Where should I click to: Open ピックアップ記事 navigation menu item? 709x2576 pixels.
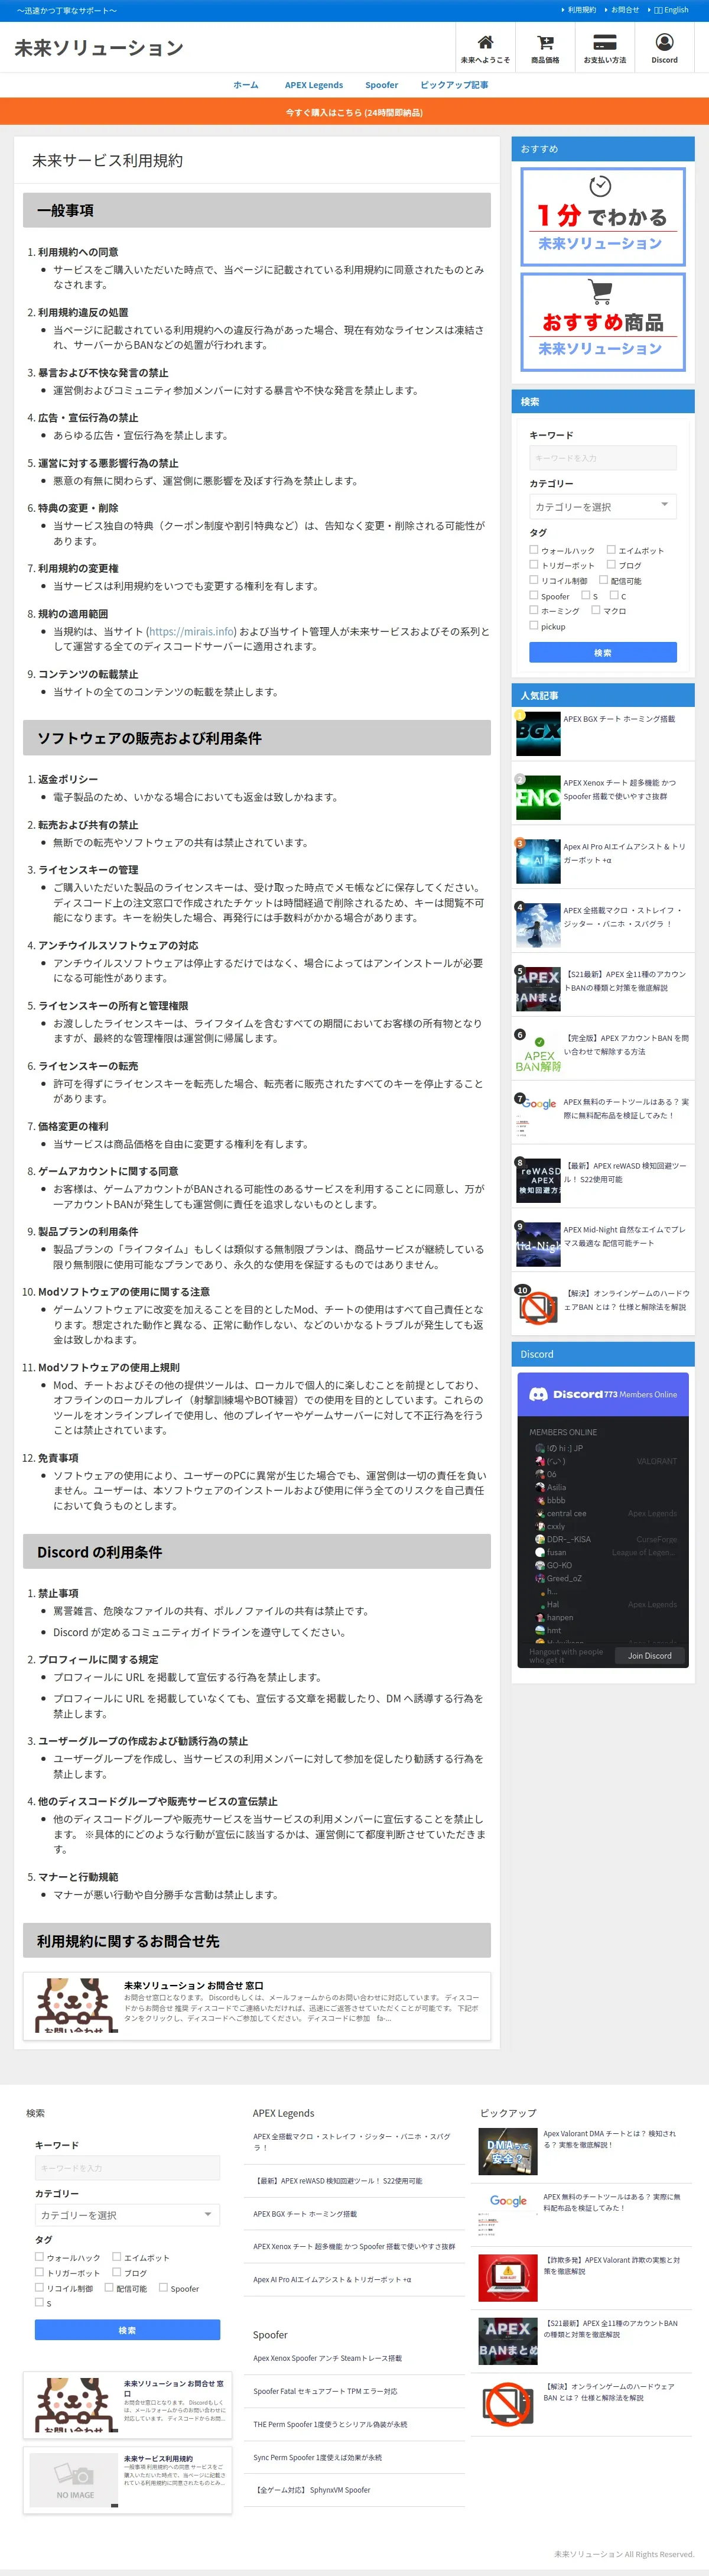(x=455, y=85)
